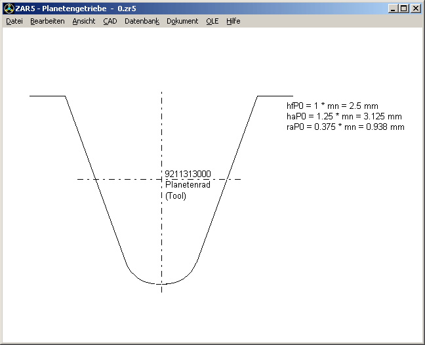The width and height of the screenshot is (425, 345).
Task: Click the (Tool) label in the drawing
Action: pyautogui.click(x=176, y=195)
